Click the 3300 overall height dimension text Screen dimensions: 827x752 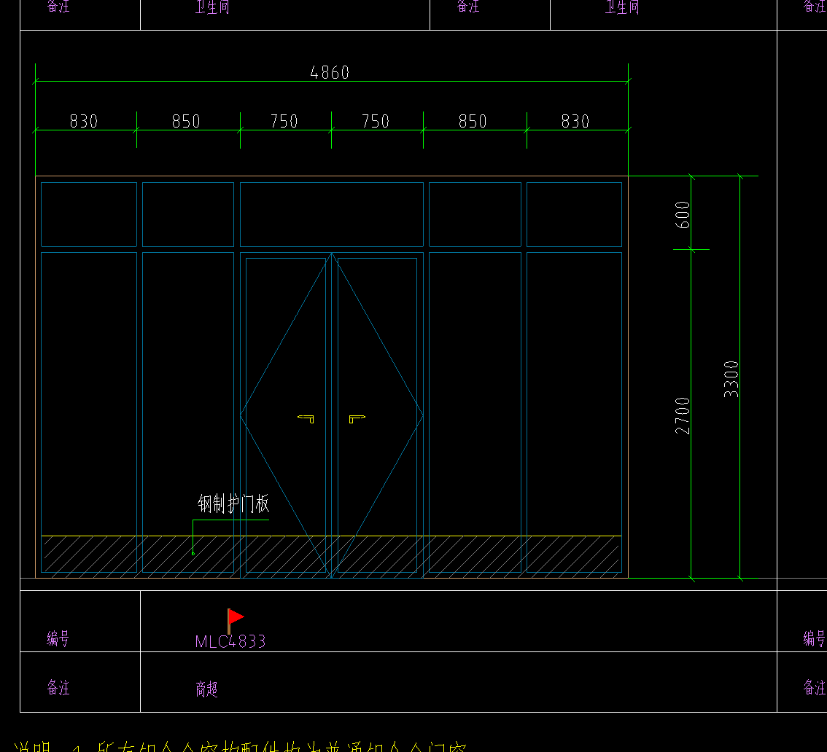point(731,379)
